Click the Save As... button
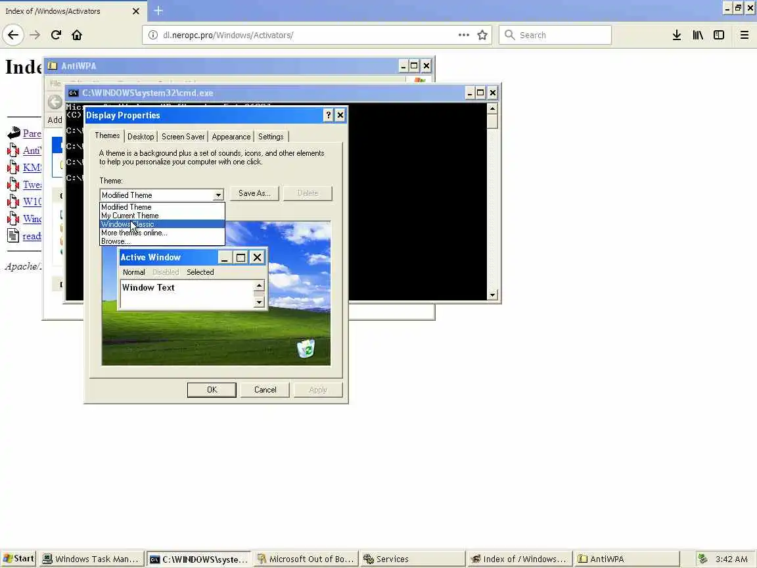757x568 pixels. click(x=254, y=193)
